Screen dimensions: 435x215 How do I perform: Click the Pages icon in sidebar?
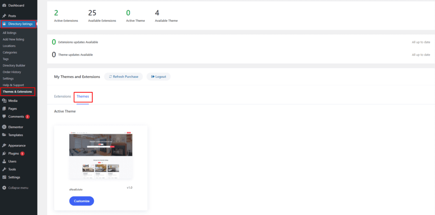[x=4, y=109]
